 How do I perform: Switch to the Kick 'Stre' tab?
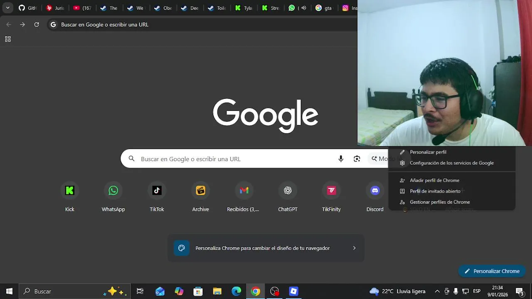point(271,8)
